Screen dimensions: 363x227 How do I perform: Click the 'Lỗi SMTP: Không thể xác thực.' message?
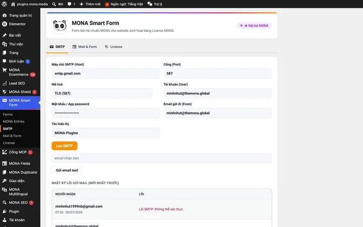[161, 209]
